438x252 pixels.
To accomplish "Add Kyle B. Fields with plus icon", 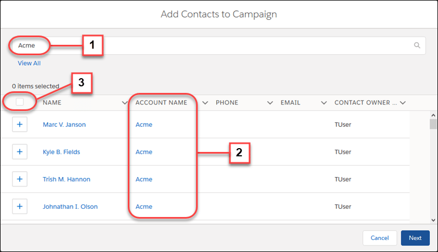I will [x=20, y=152].
